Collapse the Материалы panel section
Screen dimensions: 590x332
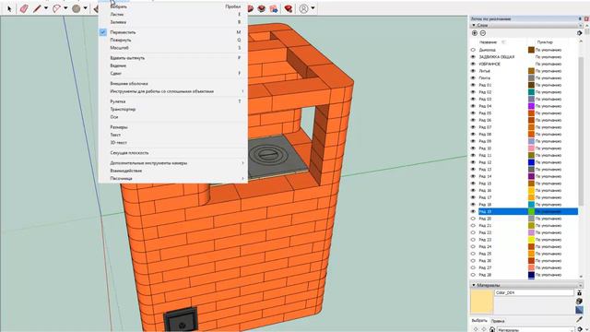pos(474,285)
